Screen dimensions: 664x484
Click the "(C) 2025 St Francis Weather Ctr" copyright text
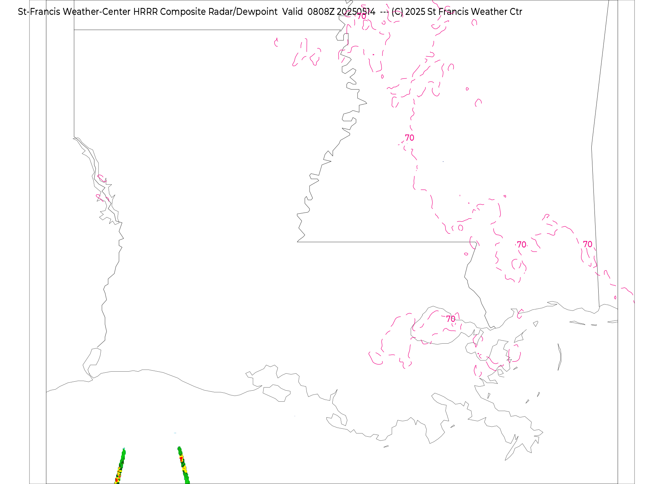point(457,12)
